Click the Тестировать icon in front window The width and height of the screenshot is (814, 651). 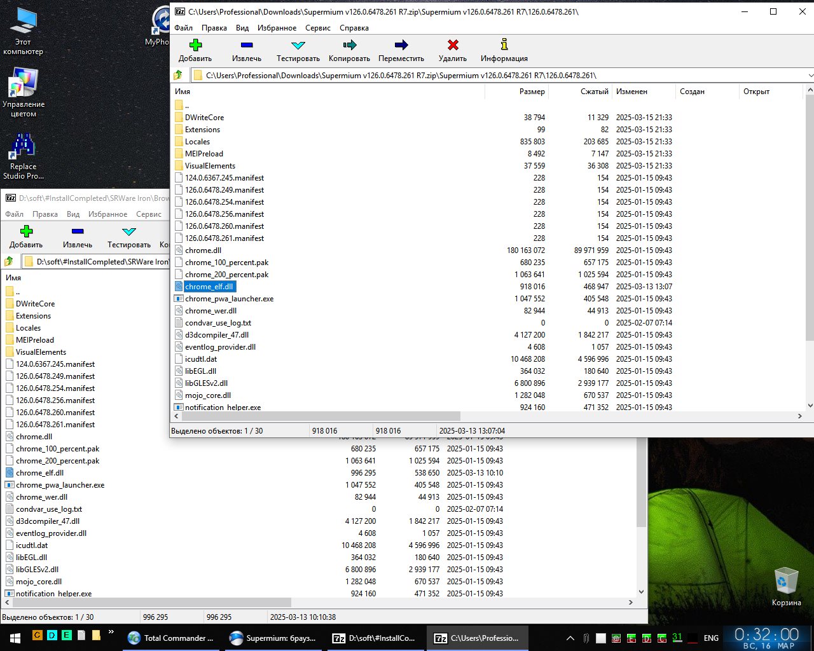[298, 45]
